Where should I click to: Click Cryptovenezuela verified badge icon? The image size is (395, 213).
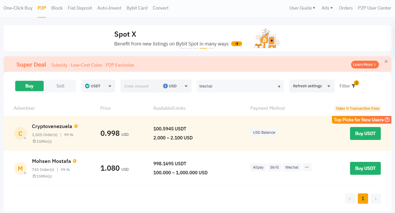pyautogui.click(x=76, y=126)
